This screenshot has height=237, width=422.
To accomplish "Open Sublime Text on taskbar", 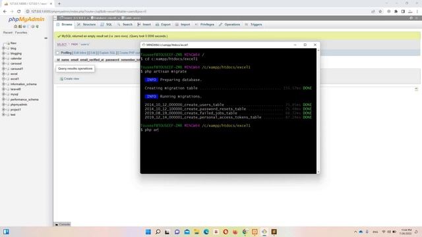I will click(x=274, y=232).
